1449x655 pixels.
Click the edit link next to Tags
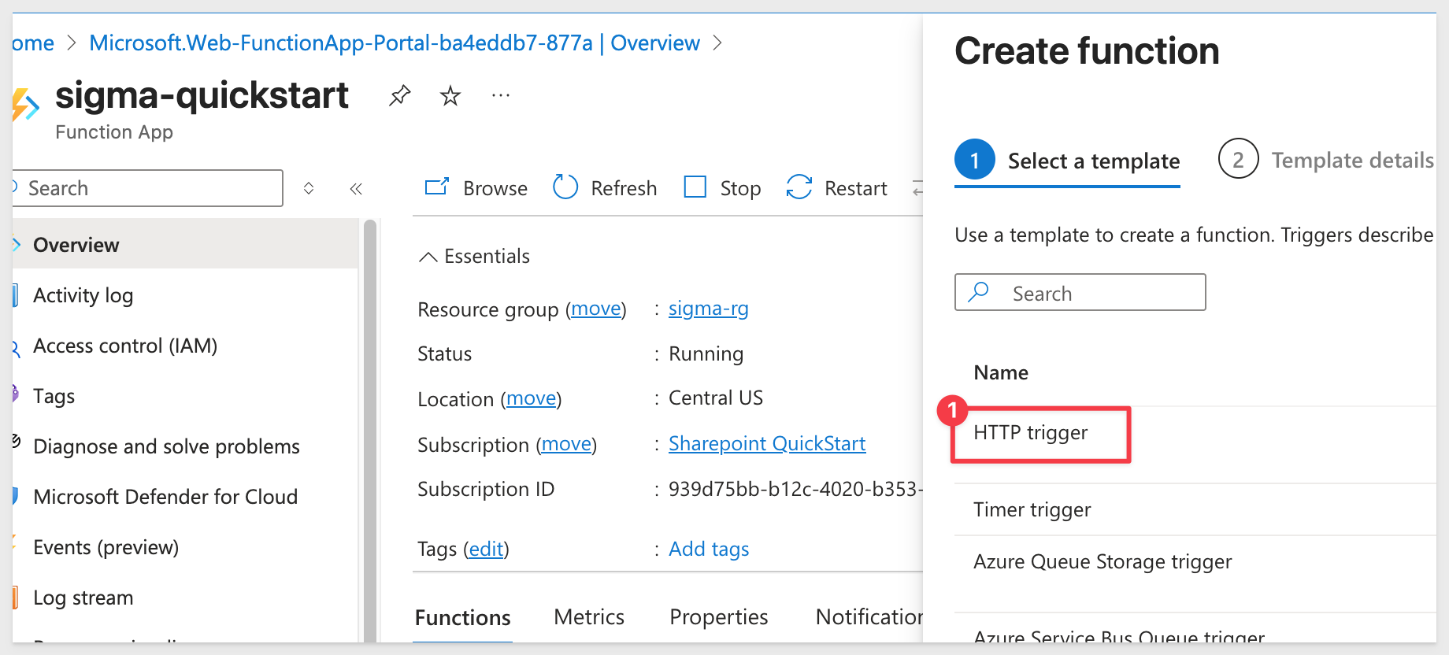(486, 549)
